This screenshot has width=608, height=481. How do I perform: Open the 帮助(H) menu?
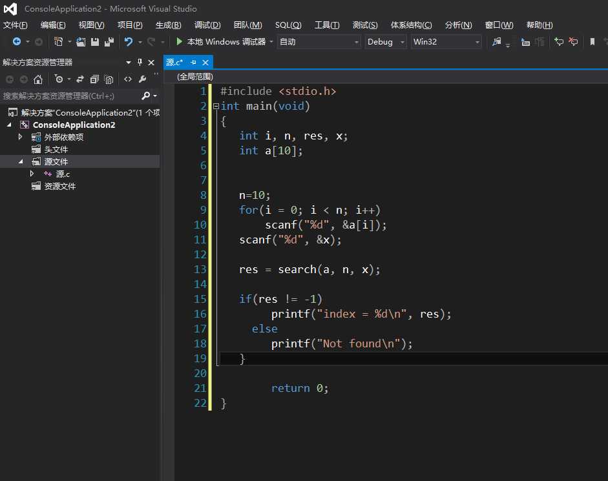[540, 25]
